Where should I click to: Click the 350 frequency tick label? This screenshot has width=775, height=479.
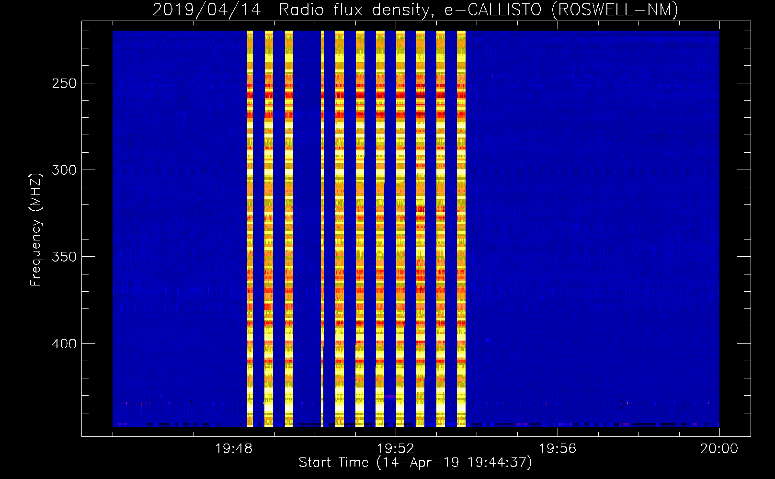pyautogui.click(x=64, y=257)
